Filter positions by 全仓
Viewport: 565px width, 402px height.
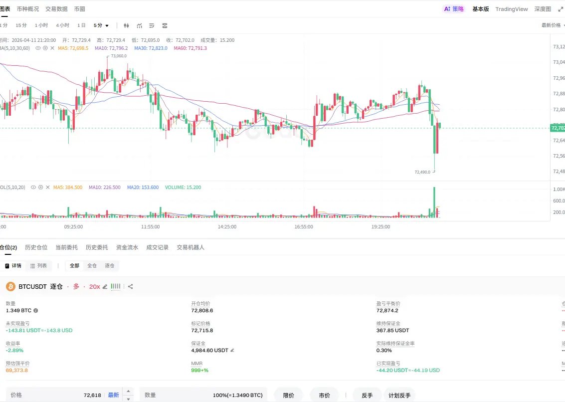[92, 266]
